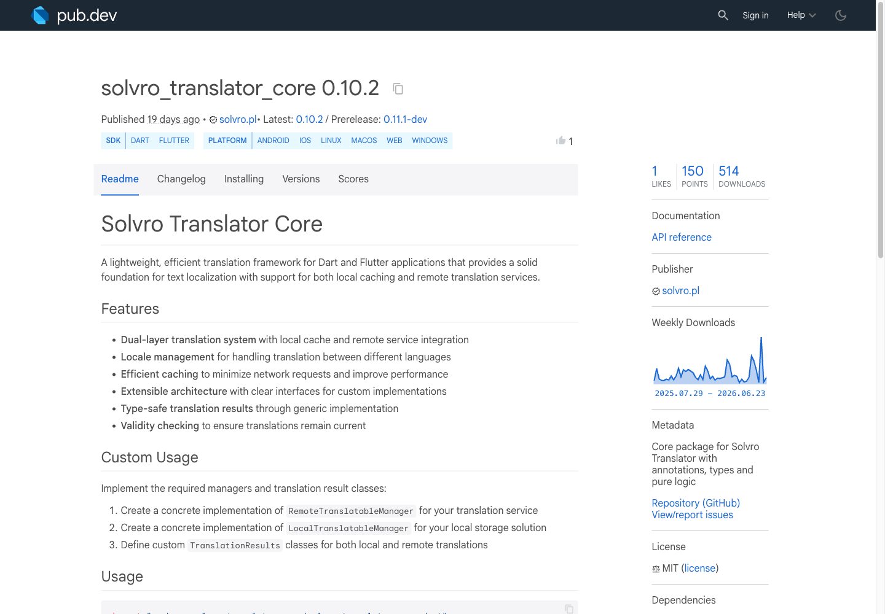The image size is (885, 614).
Task: Open solvro.pl publisher link in header
Action: click(x=238, y=119)
